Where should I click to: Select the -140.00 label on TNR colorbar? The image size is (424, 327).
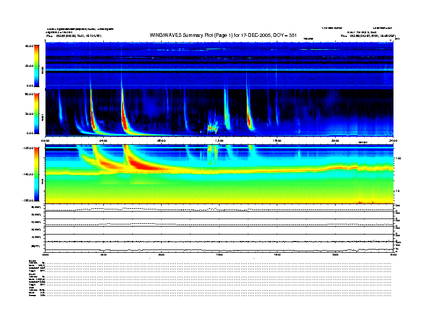(28, 174)
